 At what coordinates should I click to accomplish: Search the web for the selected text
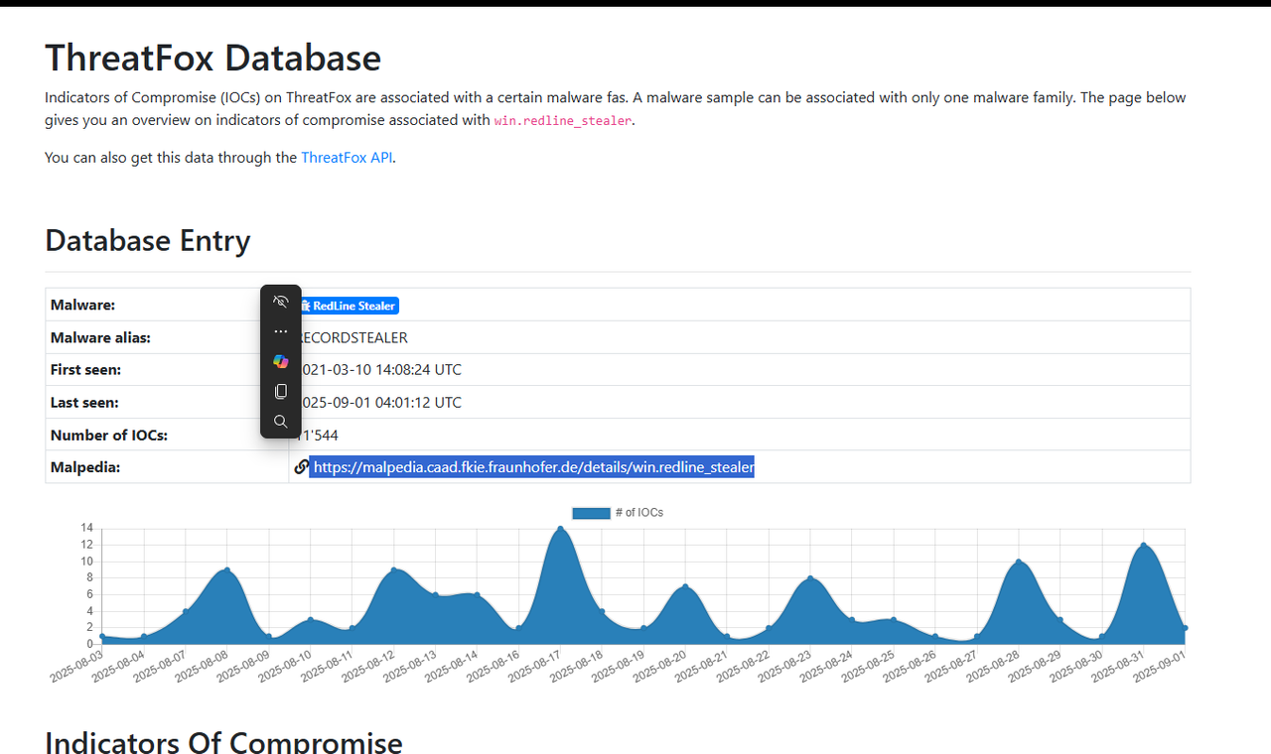[x=281, y=421]
